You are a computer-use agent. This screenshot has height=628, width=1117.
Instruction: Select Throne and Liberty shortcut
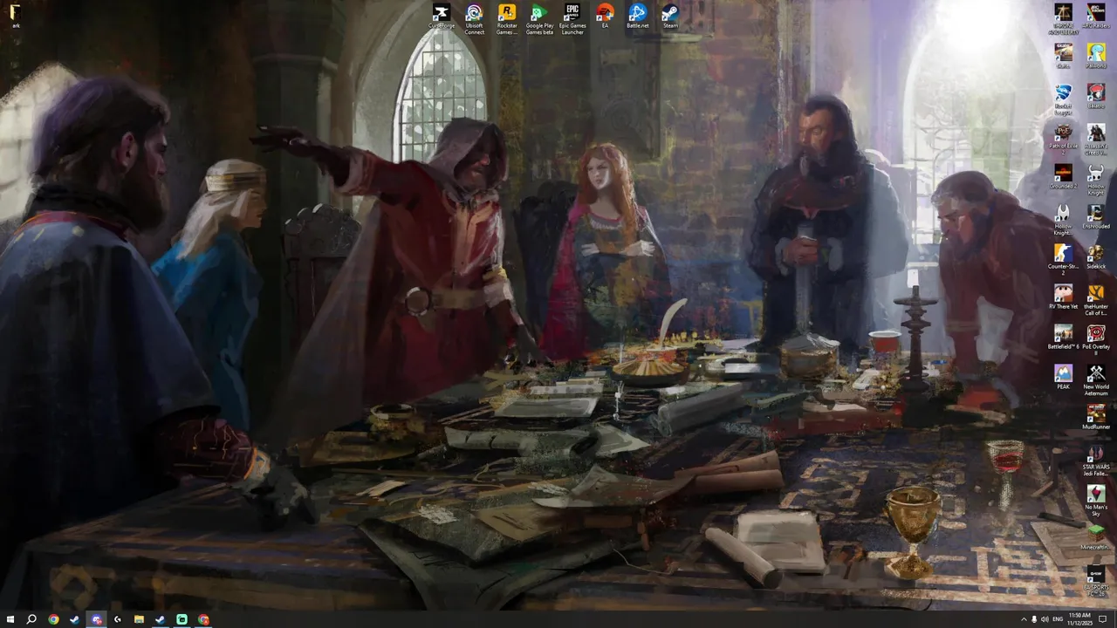1063,18
